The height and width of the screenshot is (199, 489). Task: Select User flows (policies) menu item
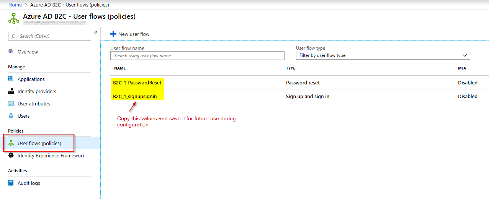click(39, 143)
